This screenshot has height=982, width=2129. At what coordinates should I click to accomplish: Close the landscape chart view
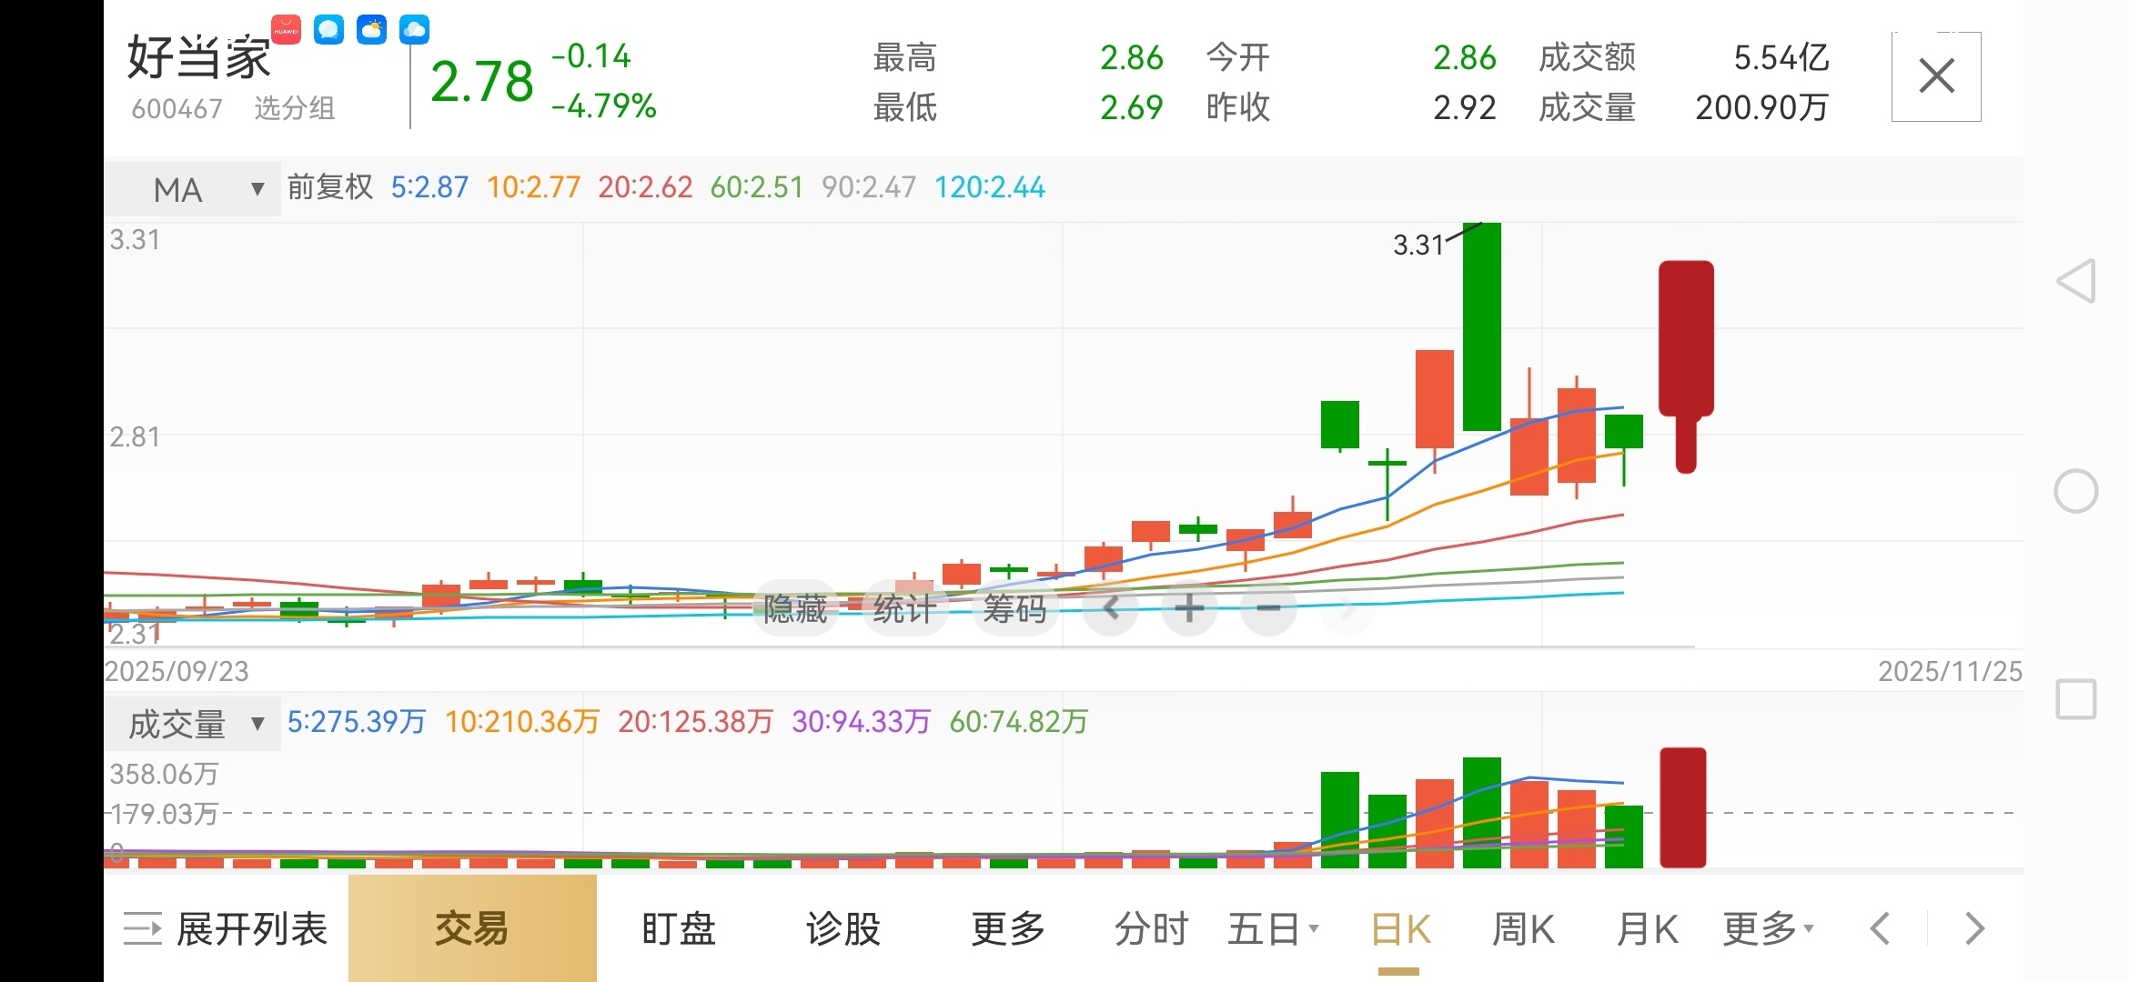click(x=1936, y=76)
